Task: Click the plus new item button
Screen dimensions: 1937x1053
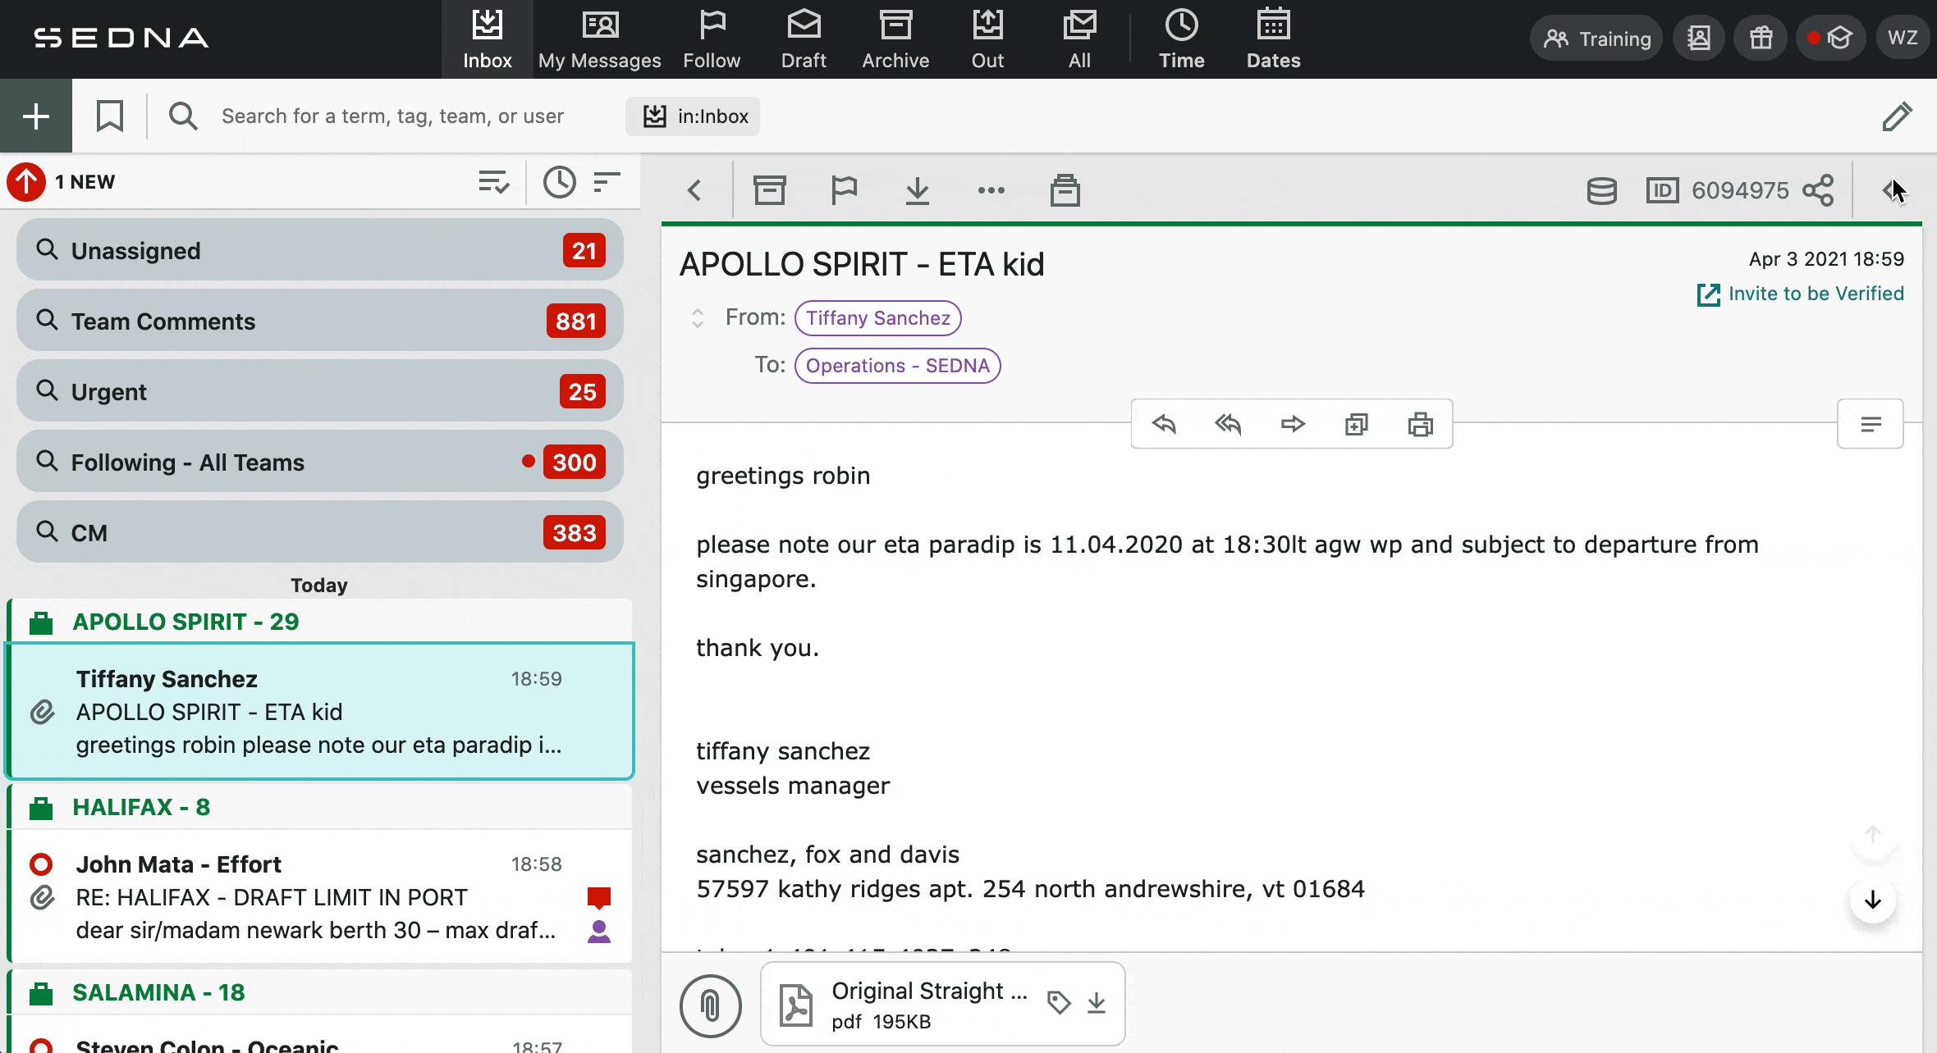Action: point(36,116)
